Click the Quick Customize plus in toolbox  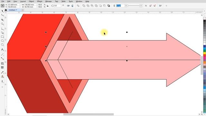(x=2, y=87)
